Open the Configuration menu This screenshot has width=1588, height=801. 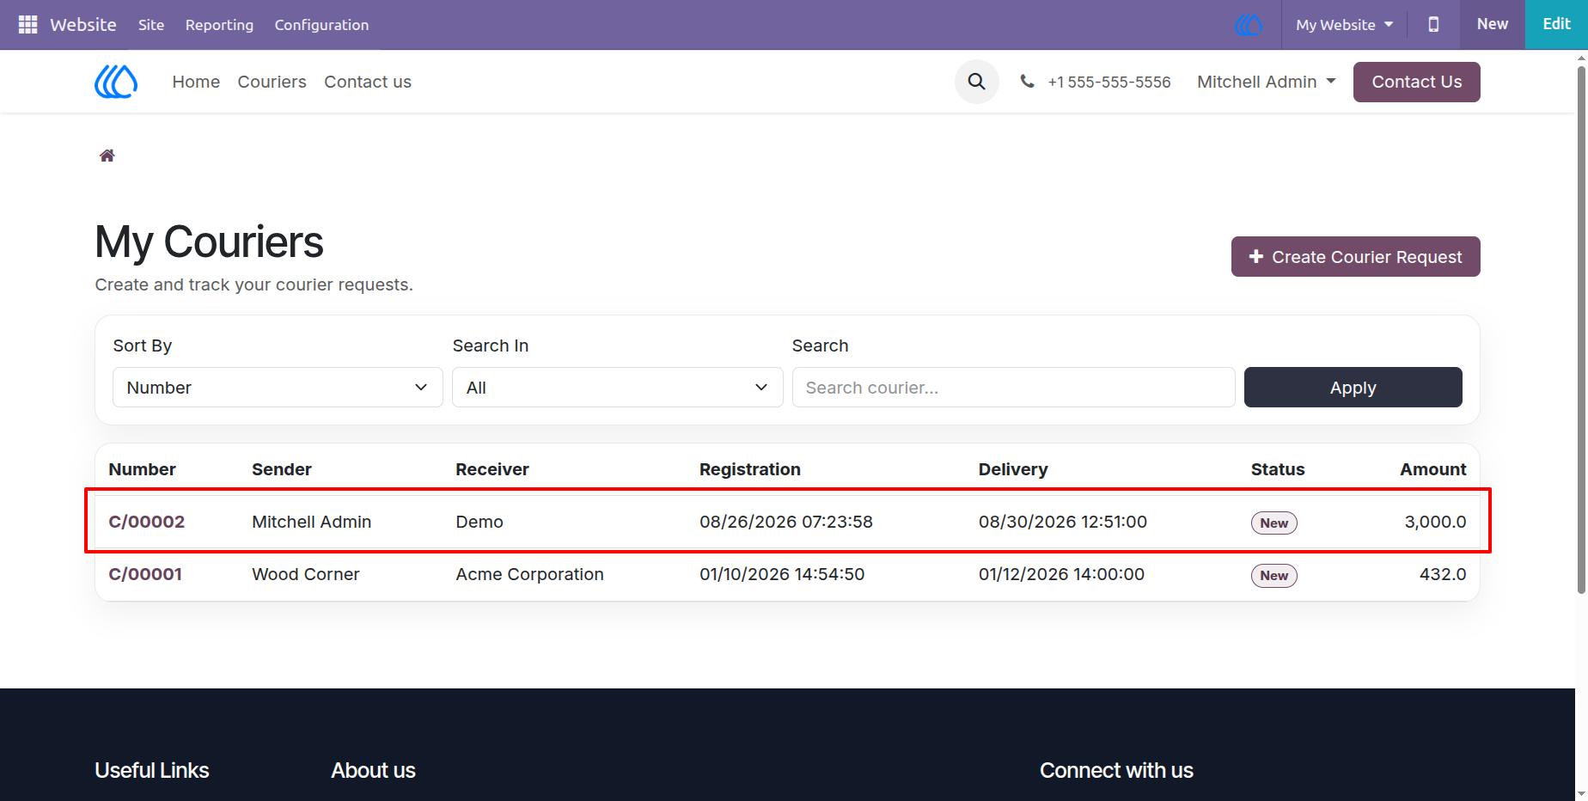(321, 25)
